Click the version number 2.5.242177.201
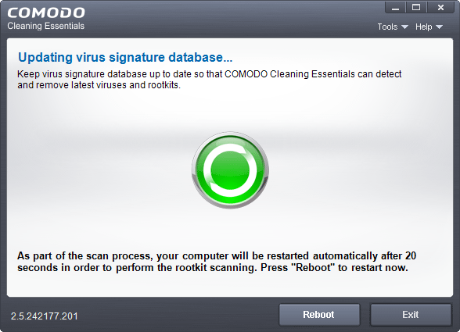This screenshot has width=460, height=332. (x=45, y=316)
